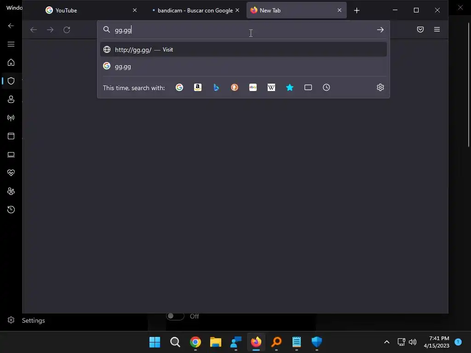The height and width of the screenshot is (353, 471).
Task: Open notification center badge
Action: 458,342
